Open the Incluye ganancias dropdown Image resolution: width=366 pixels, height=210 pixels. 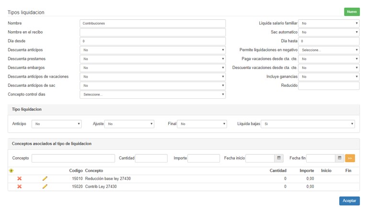click(x=329, y=77)
